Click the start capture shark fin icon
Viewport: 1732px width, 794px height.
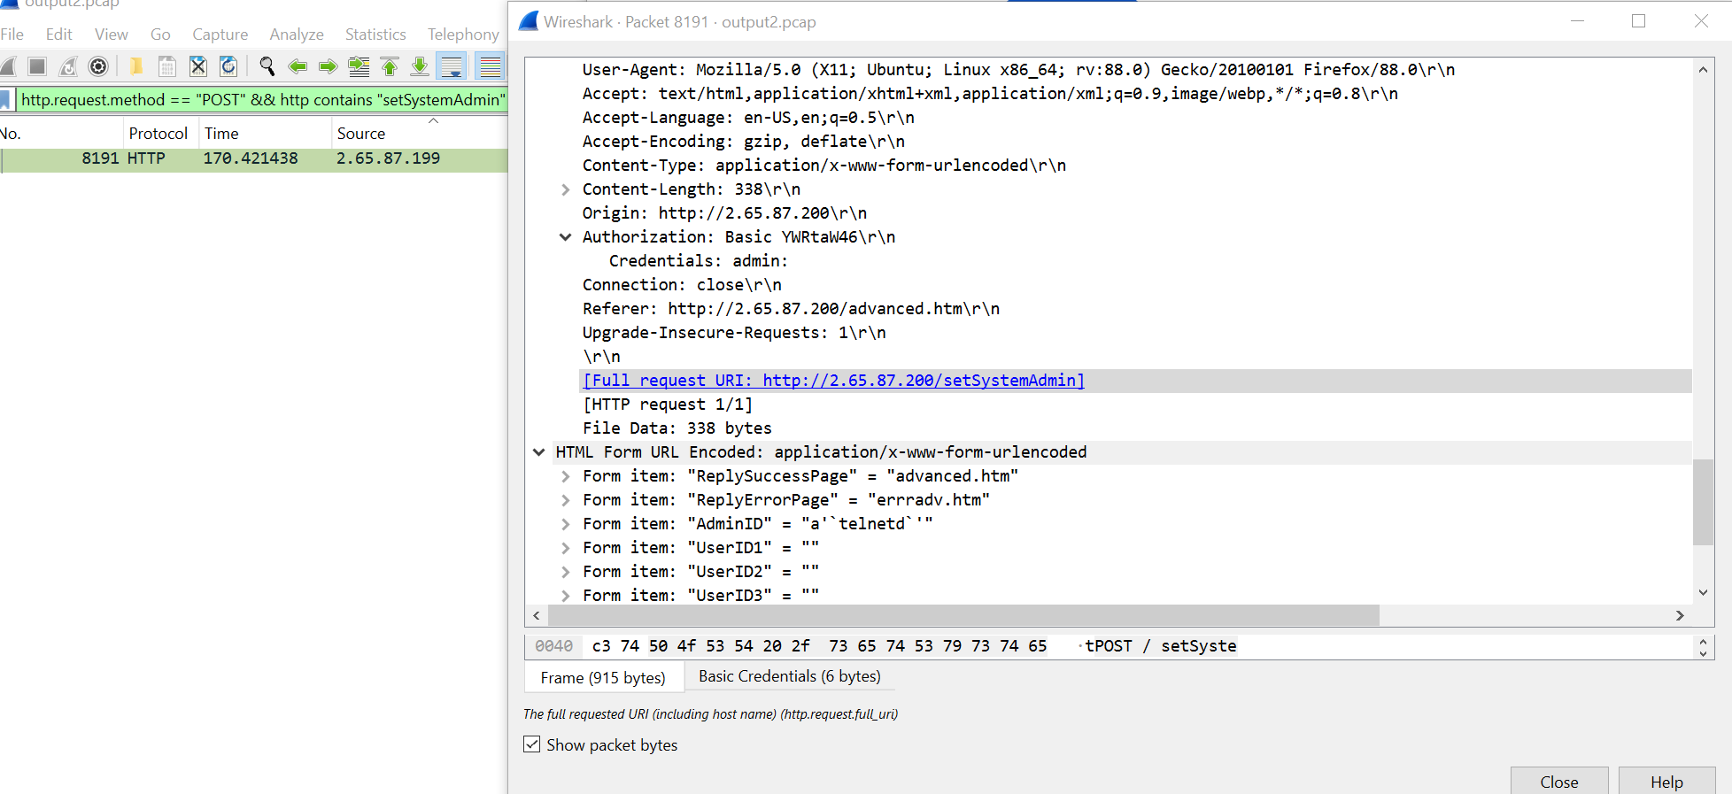click(8, 66)
